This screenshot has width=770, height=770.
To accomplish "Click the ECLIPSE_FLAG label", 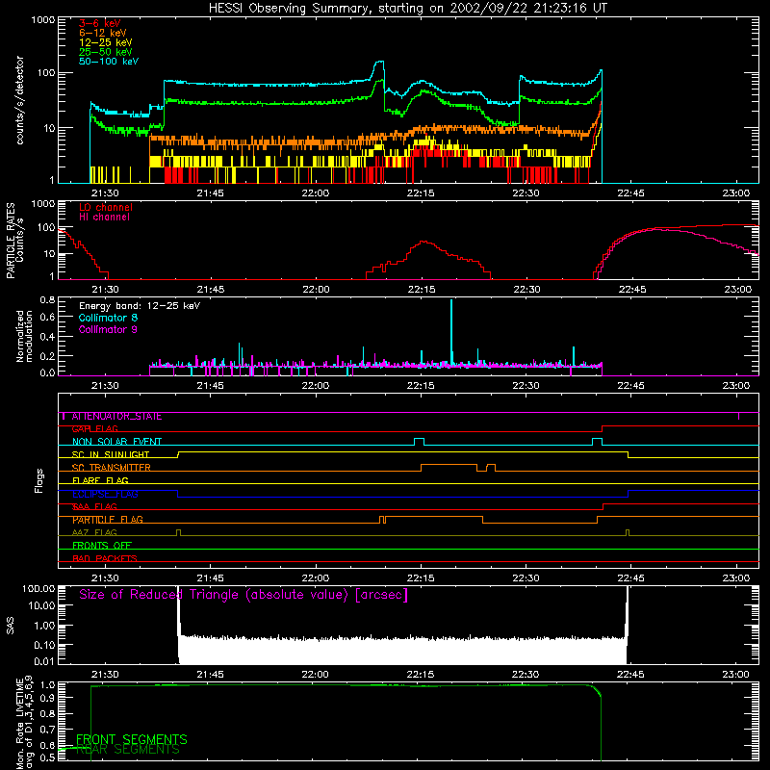I will (105, 494).
